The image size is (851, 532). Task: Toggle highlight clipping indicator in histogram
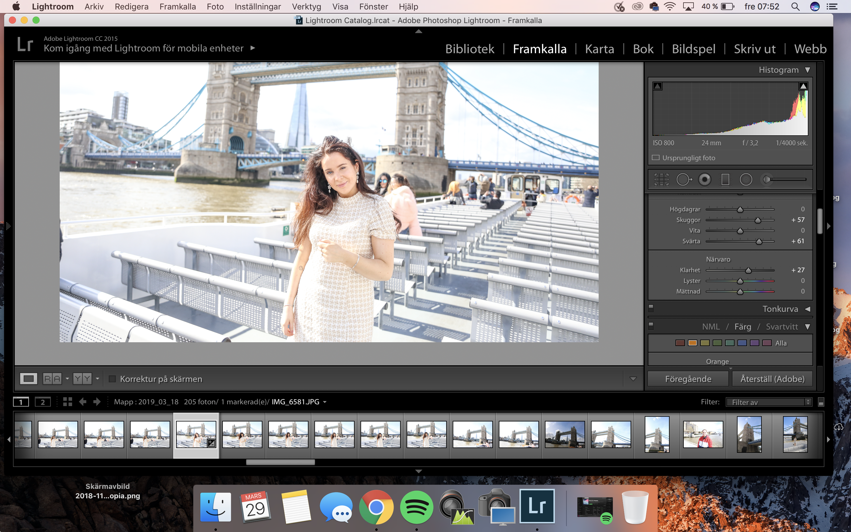coord(803,86)
